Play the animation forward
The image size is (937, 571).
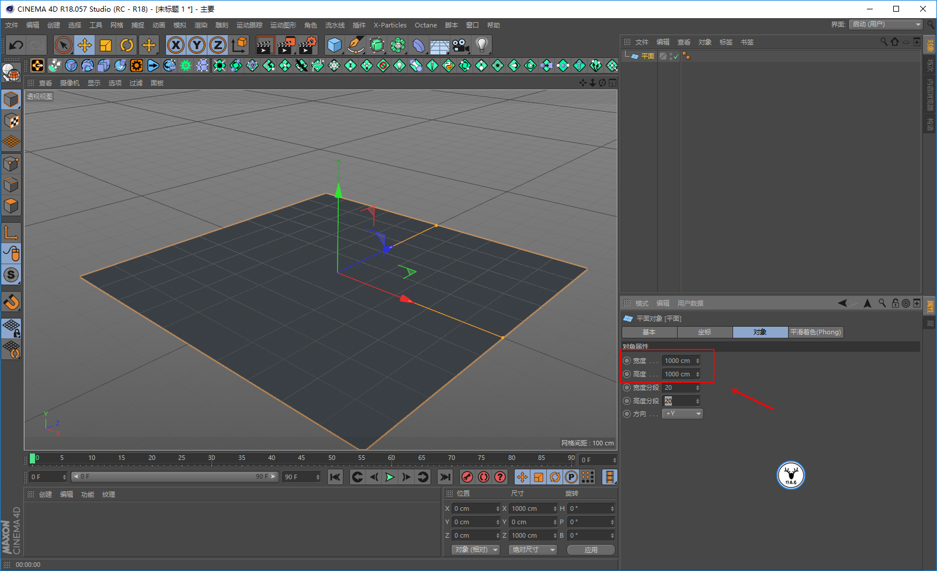click(390, 477)
